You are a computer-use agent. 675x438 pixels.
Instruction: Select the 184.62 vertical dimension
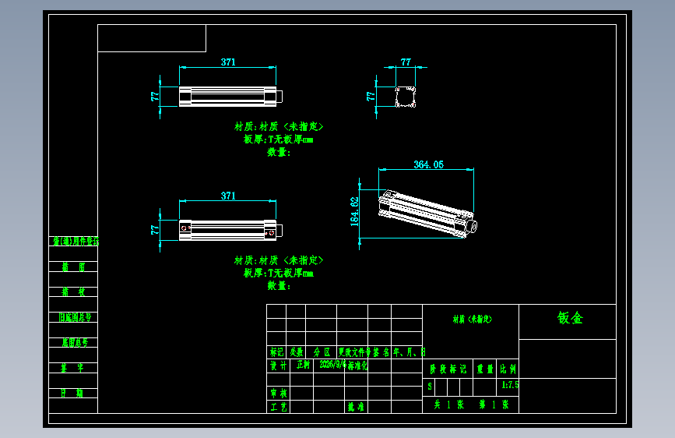[x=354, y=212]
